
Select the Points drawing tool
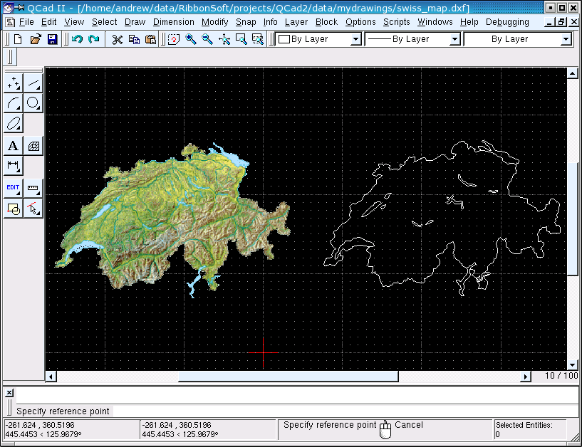[x=14, y=83]
